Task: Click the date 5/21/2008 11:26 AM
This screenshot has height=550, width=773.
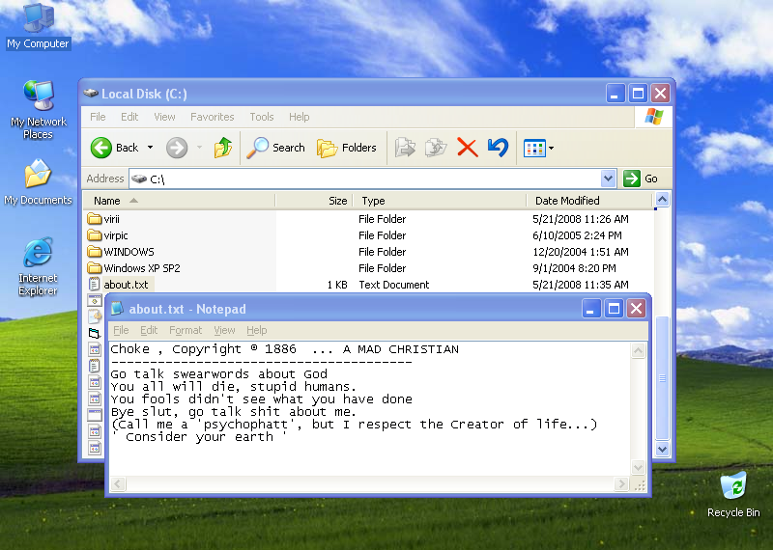Action: (581, 219)
